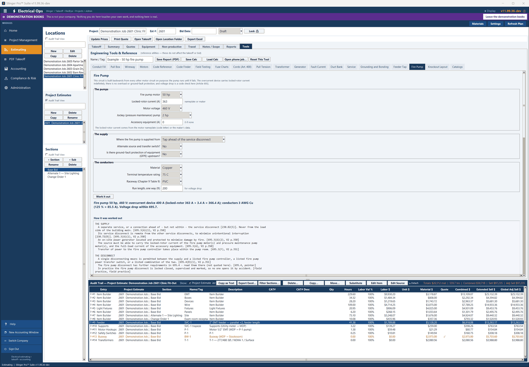Click the Display moon icon
This screenshot has width=529, height=367.
tap(485, 11)
